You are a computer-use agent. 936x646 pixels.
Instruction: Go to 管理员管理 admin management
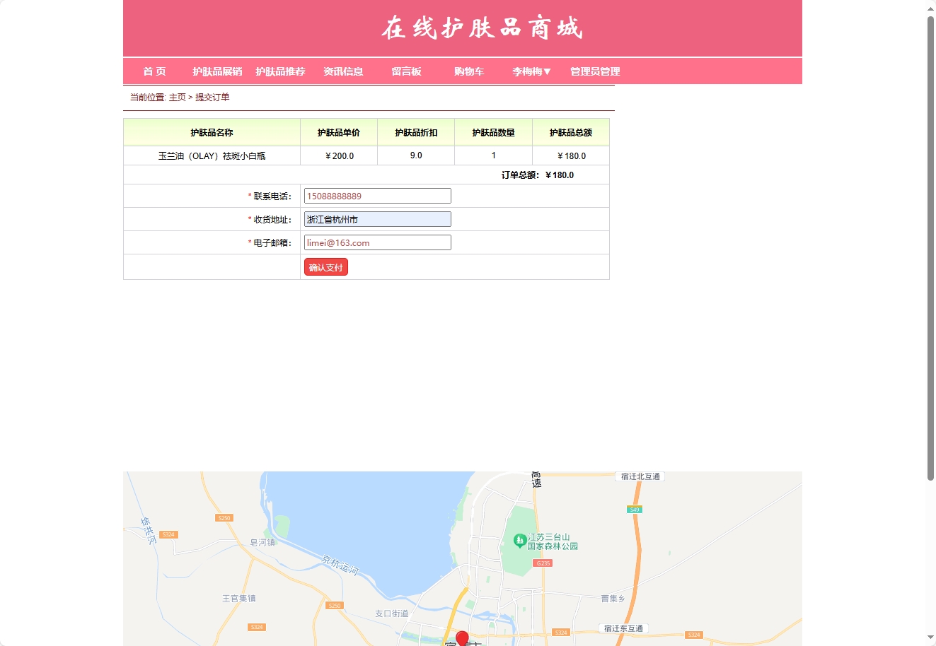[x=594, y=71]
